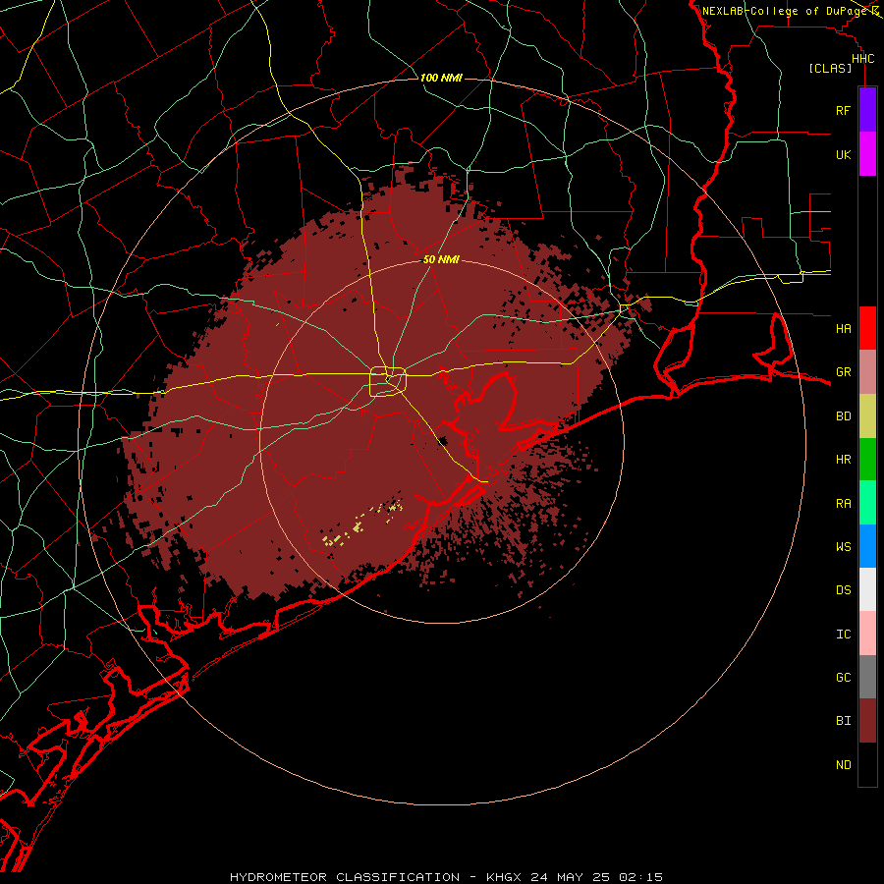Click the UK magenta legend swatch
This screenshot has width=884, height=884.
(x=867, y=154)
